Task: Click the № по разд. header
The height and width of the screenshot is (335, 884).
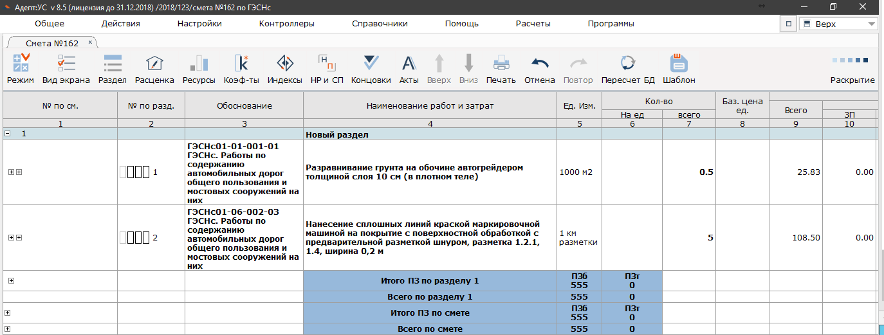Action: click(x=151, y=105)
